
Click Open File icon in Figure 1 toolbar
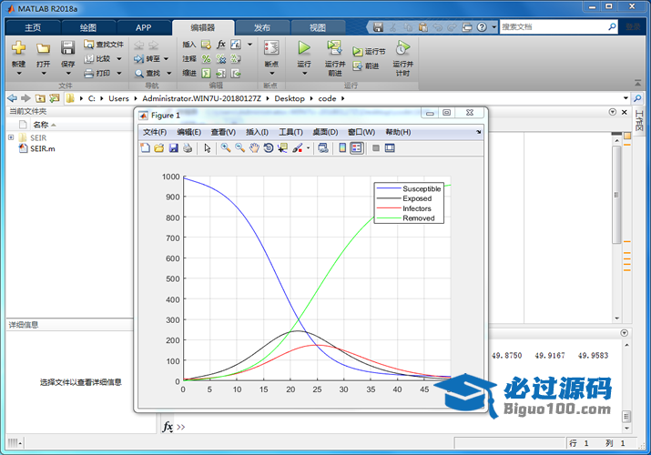point(159,148)
